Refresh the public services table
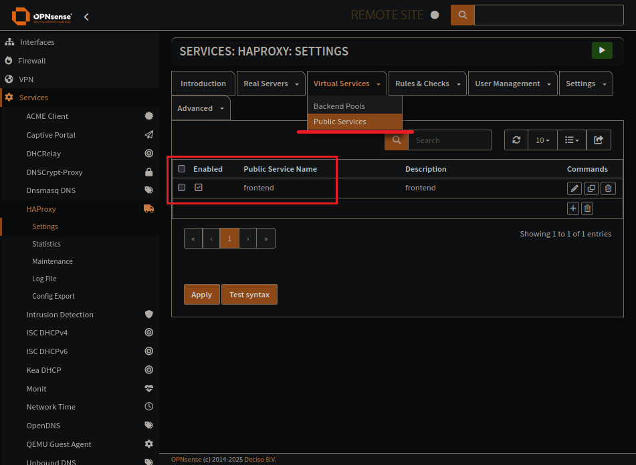This screenshot has height=465, width=636. pos(516,140)
